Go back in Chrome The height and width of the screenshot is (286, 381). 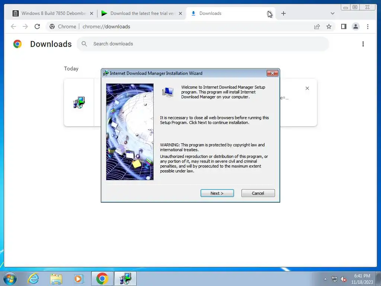point(13,26)
